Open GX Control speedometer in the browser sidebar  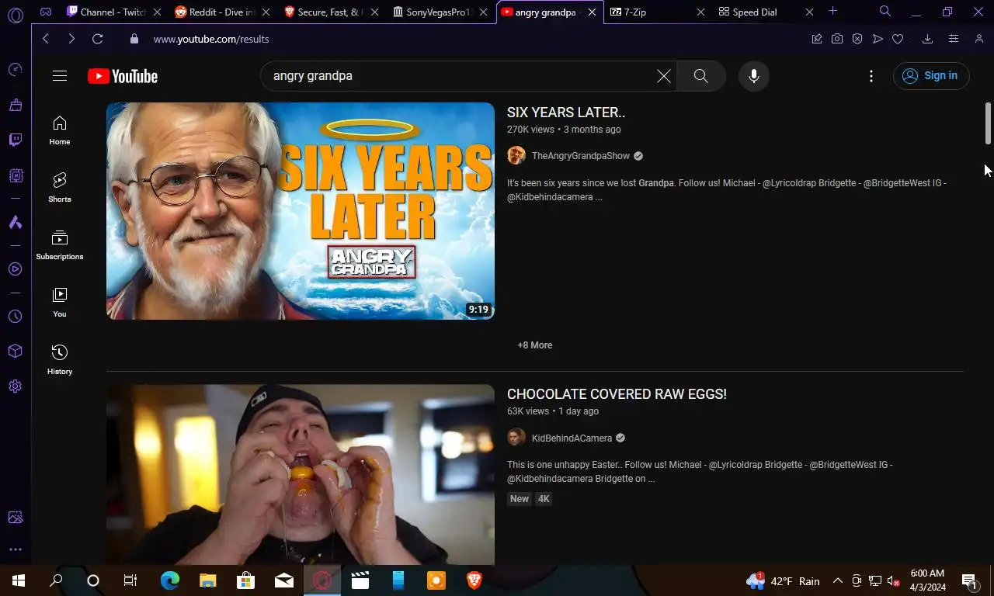pos(15,70)
